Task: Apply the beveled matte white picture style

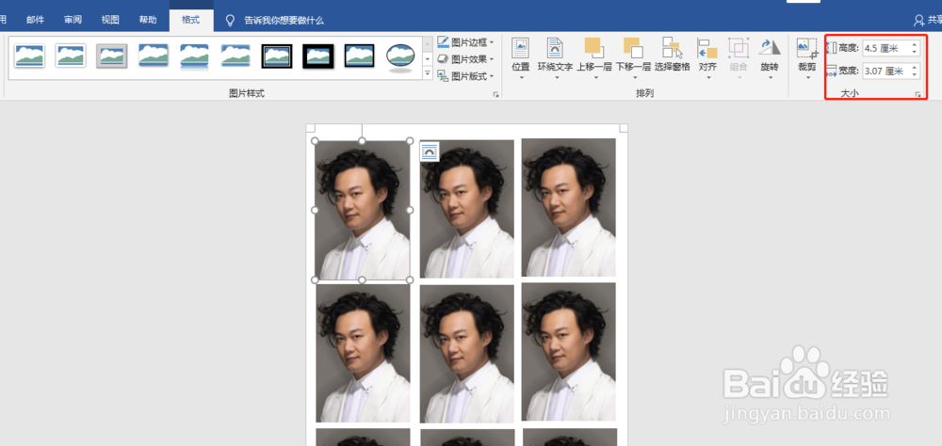Action: 71,56
